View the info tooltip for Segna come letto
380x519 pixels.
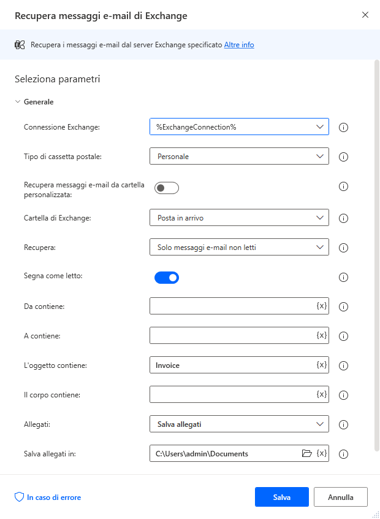point(343,277)
